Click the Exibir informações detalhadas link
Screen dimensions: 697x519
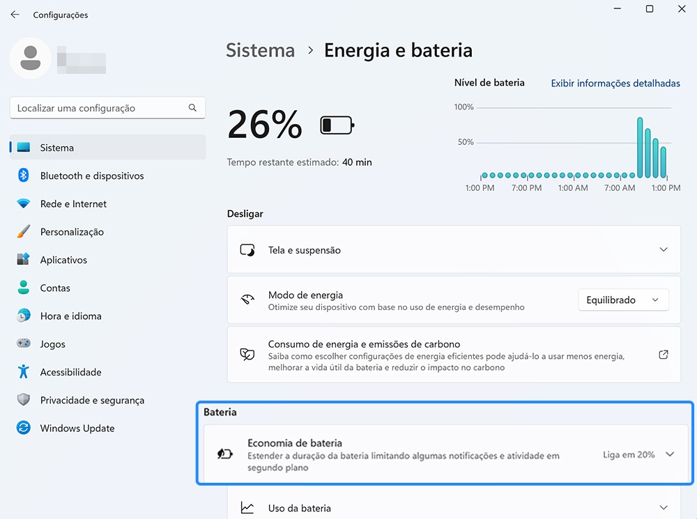[x=615, y=83]
